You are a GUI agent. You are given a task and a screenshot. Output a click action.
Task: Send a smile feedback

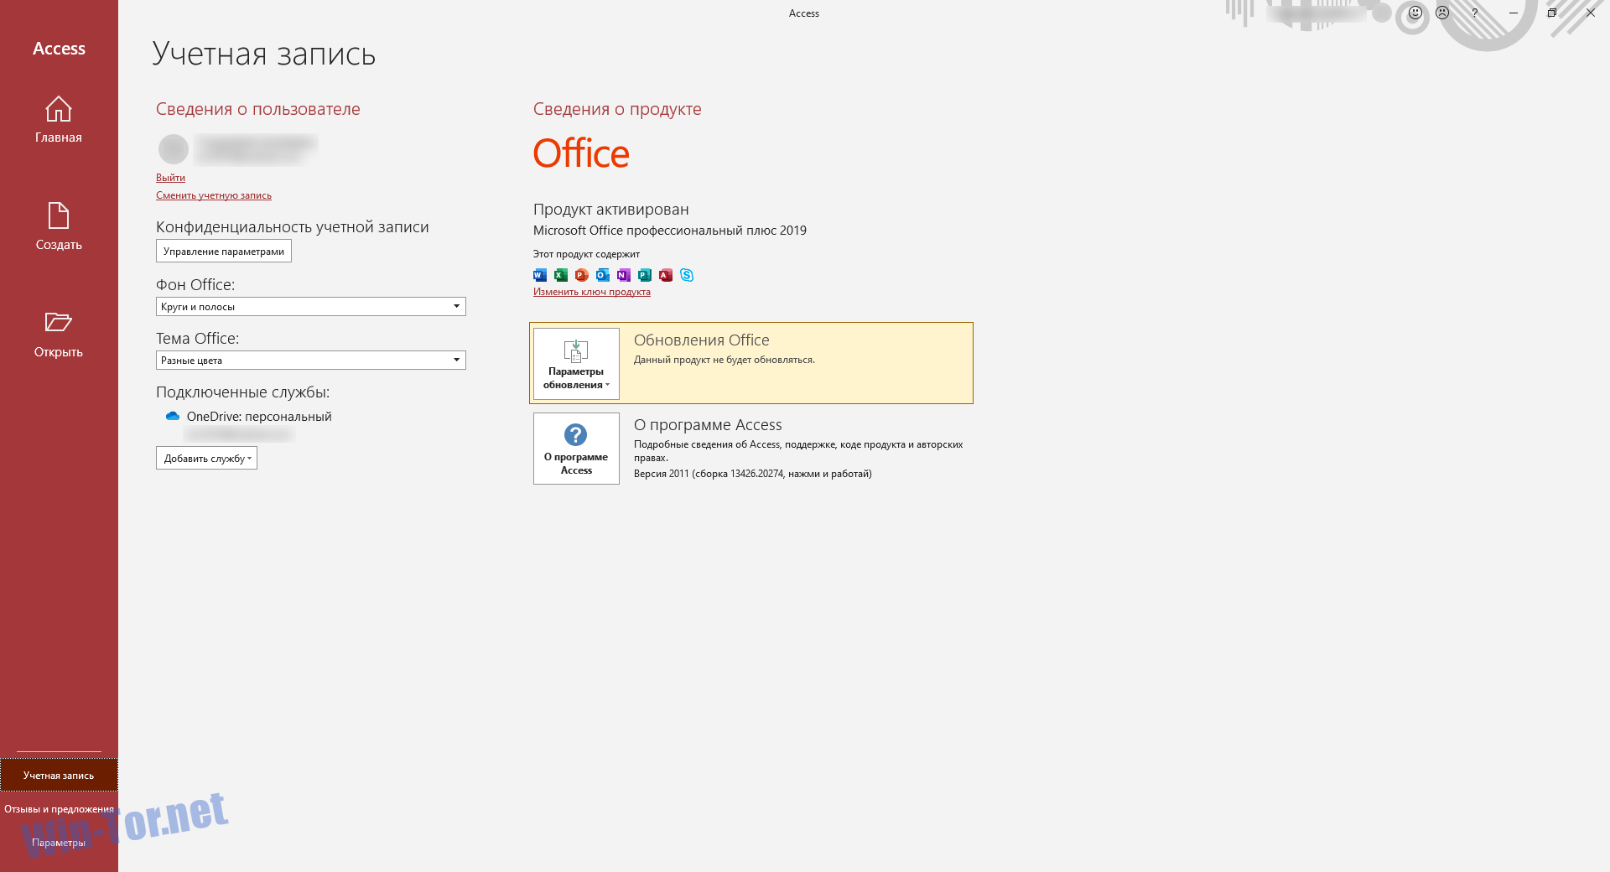click(1415, 13)
